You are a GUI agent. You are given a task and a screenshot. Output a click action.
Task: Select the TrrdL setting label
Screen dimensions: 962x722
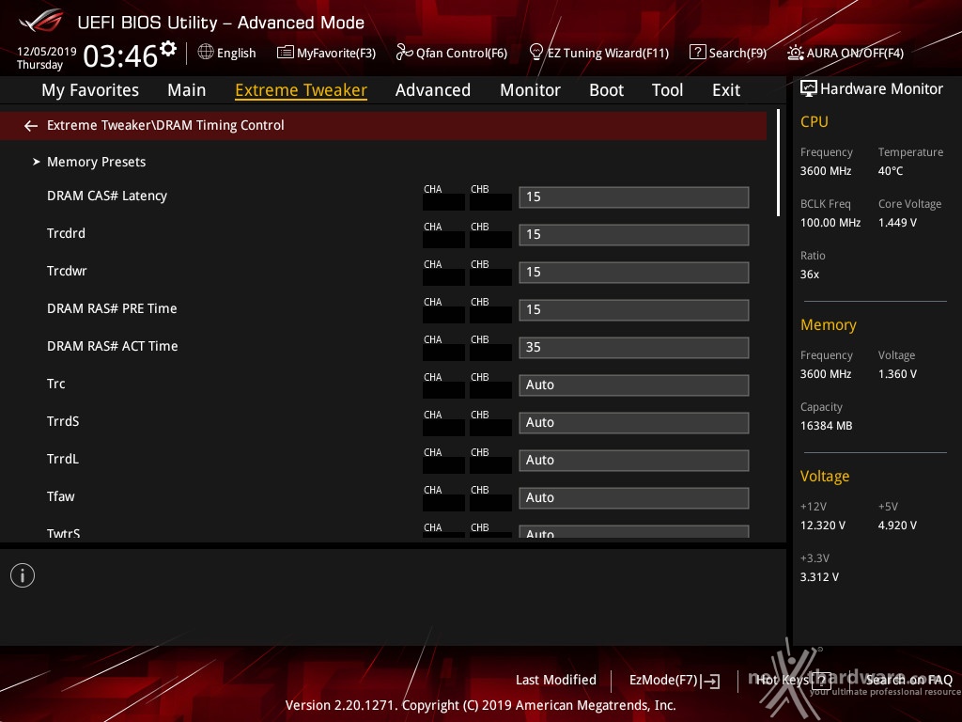(63, 459)
